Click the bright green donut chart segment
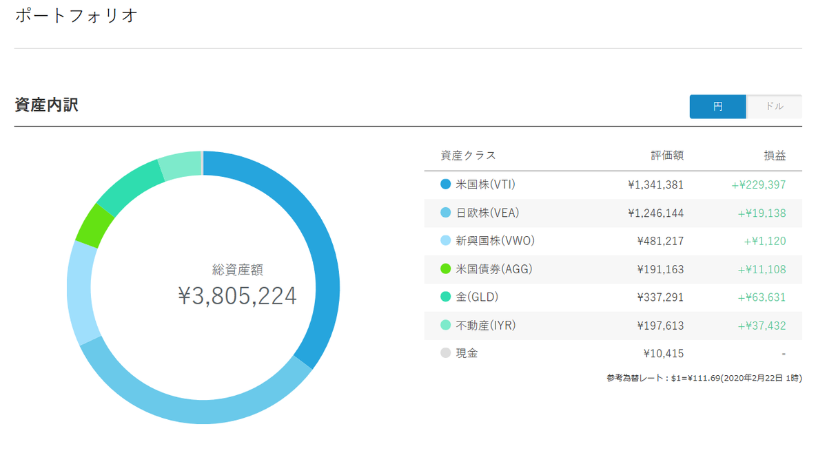 pyautogui.click(x=95, y=225)
